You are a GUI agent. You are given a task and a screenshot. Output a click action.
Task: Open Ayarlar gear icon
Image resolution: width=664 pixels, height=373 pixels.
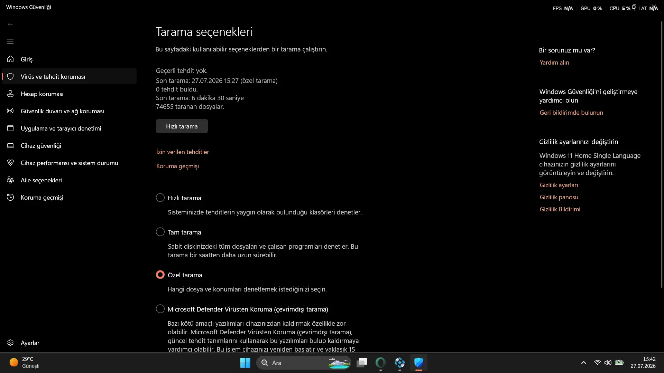click(10, 343)
